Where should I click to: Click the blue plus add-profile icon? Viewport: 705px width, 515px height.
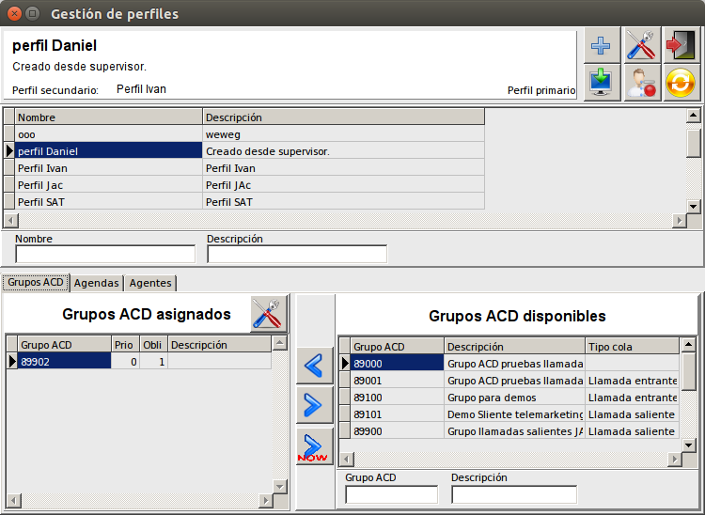(602, 45)
